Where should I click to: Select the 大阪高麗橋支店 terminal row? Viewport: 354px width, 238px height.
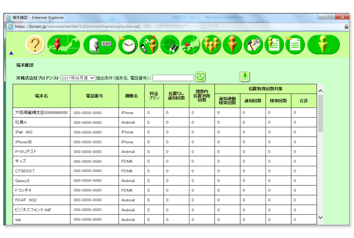[165, 113]
